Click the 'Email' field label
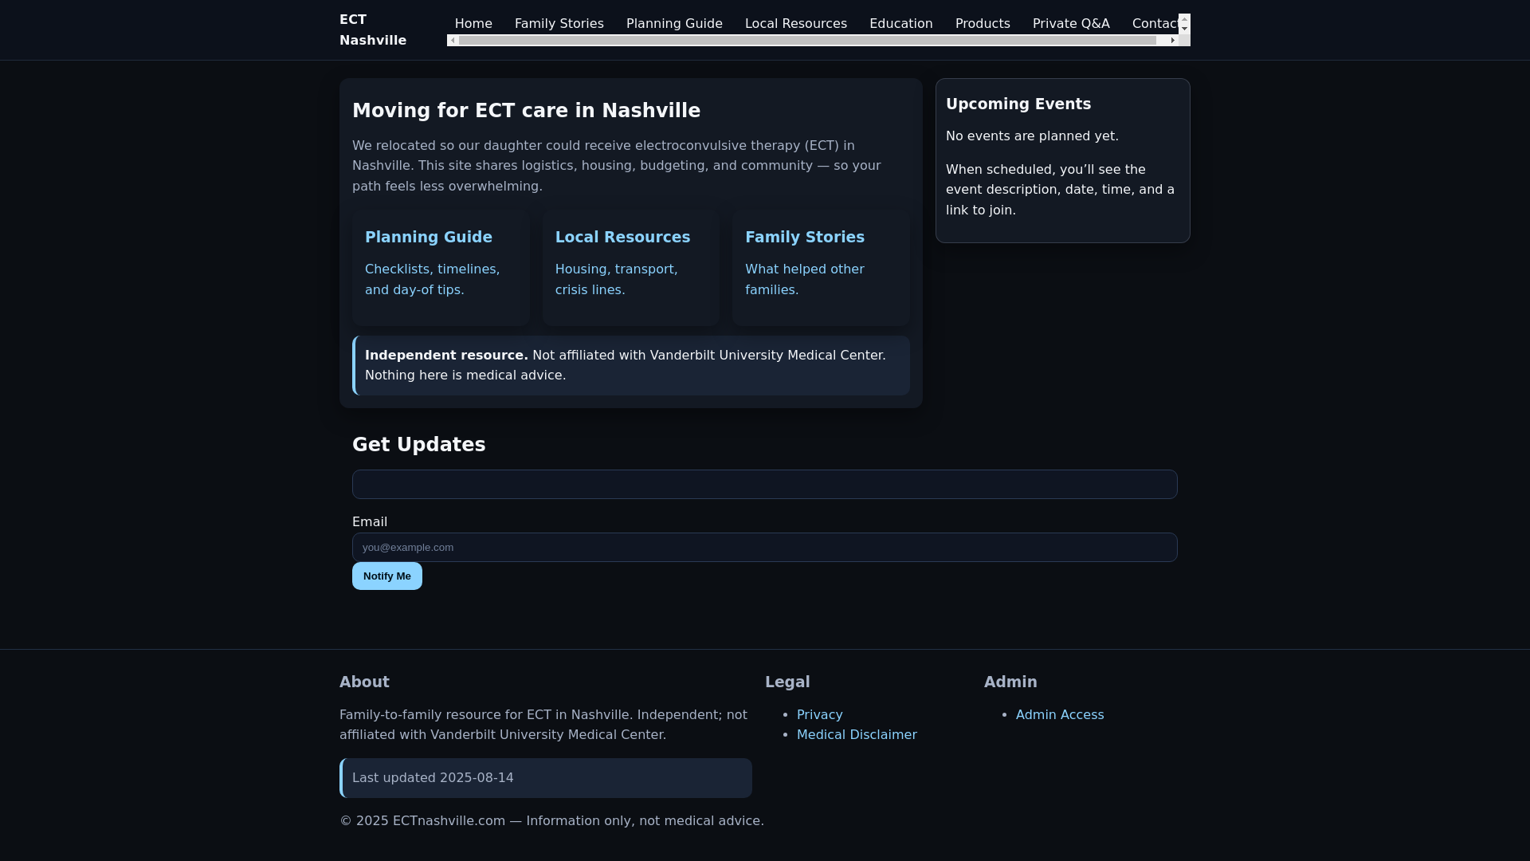The image size is (1530, 861). [x=370, y=522]
